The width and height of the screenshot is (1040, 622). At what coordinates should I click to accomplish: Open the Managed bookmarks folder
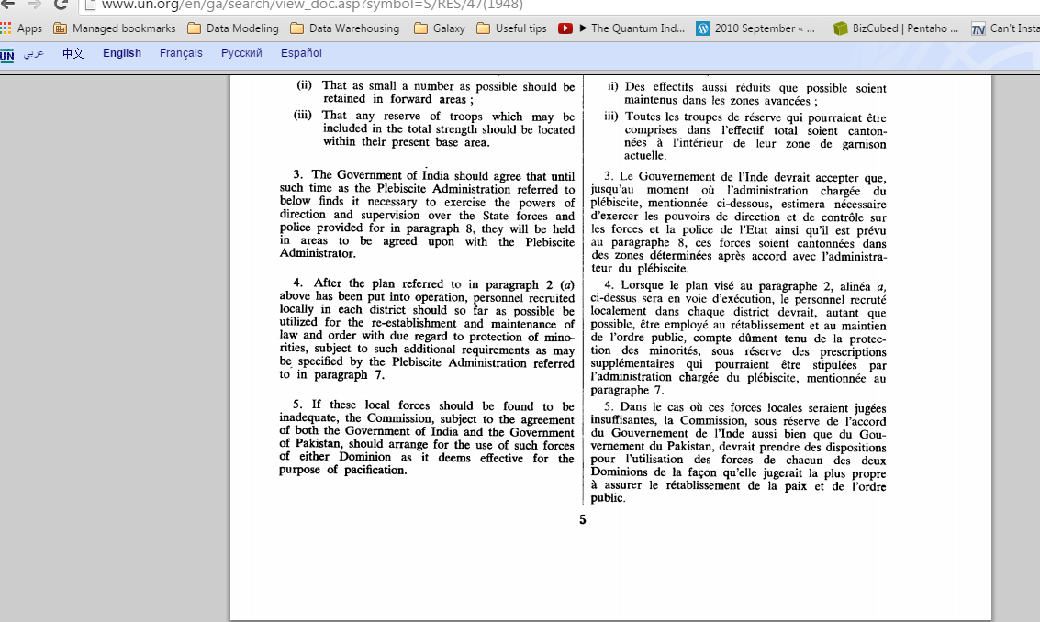(115, 28)
